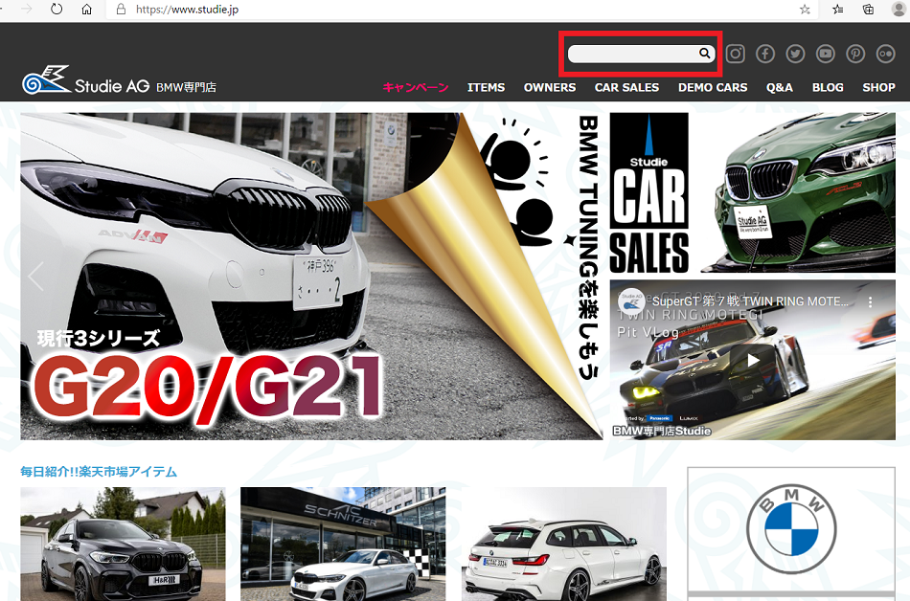Open the SHOP menu item
This screenshot has width=910, height=601.
[x=878, y=87]
